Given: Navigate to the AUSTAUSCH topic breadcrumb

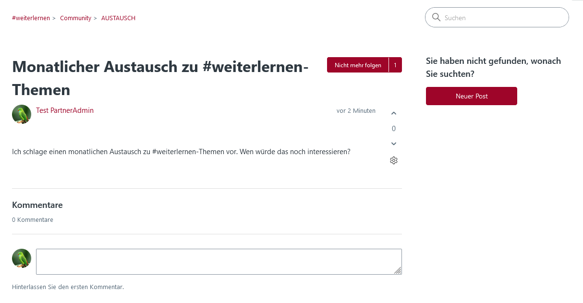Looking at the screenshot, I should click(x=118, y=18).
